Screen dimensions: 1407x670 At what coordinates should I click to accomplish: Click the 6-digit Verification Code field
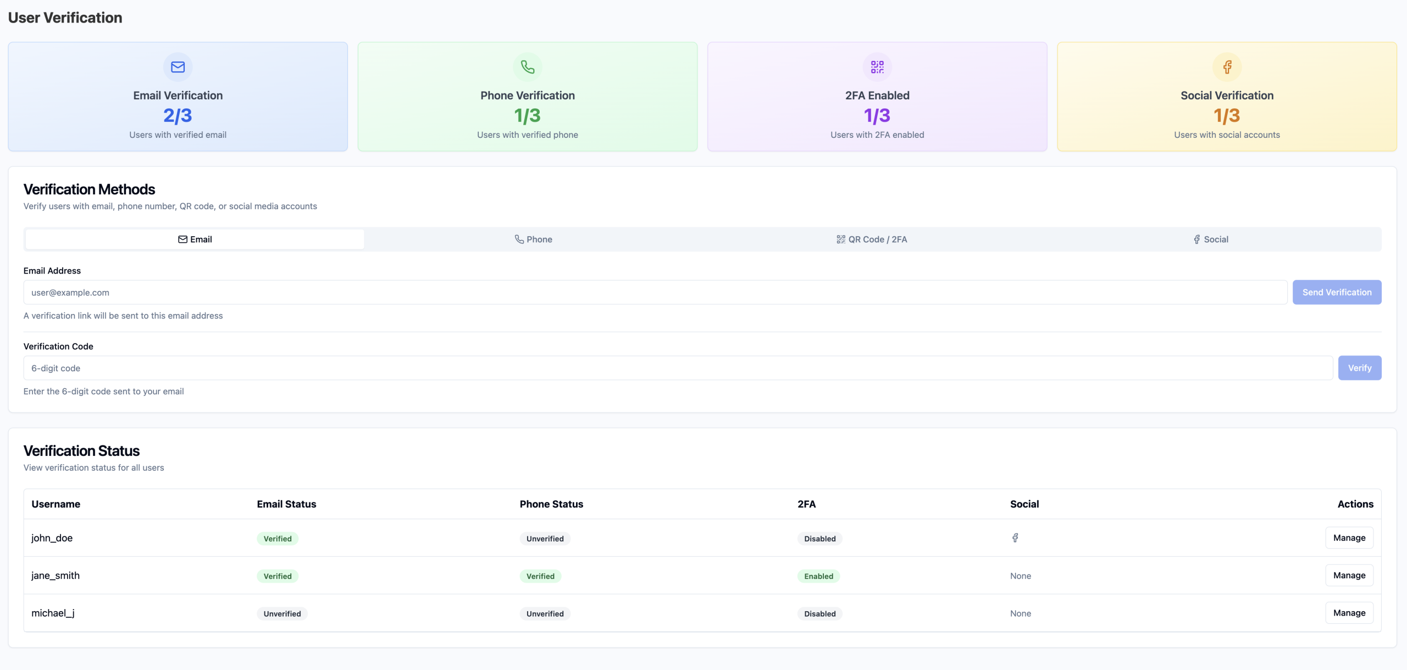(678, 369)
